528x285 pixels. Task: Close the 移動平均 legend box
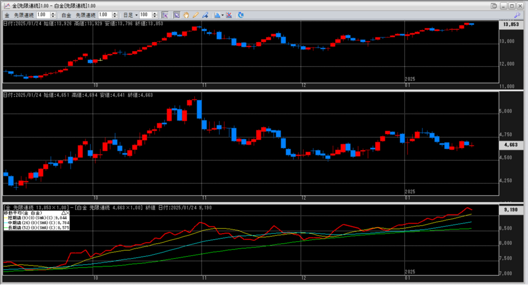[68, 213]
